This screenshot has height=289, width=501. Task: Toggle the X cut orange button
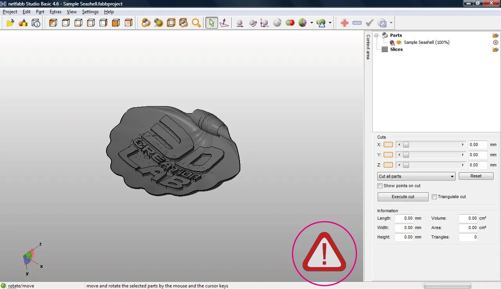(388, 144)
